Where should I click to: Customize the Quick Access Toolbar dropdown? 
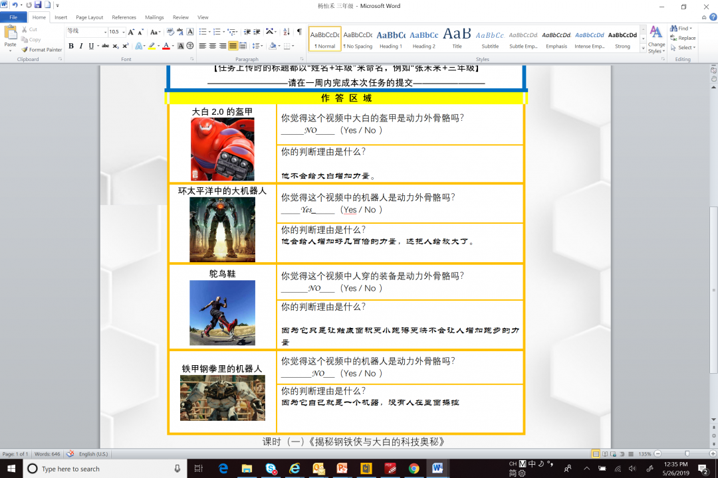point(57,5)
